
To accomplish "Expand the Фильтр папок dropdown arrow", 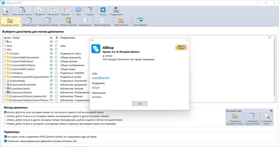I will tap(130, 22).
